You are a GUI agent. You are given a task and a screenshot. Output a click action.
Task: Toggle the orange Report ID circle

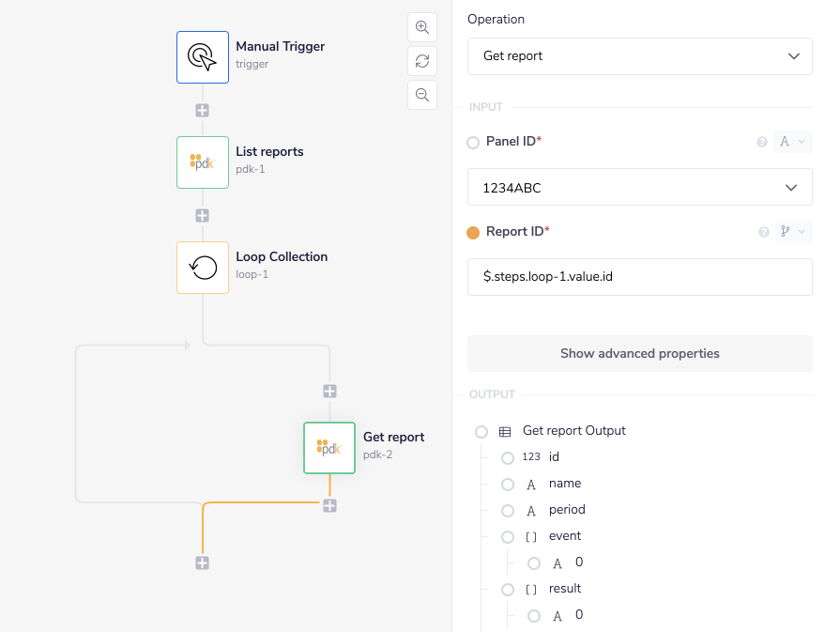click(x=473, y=233)
